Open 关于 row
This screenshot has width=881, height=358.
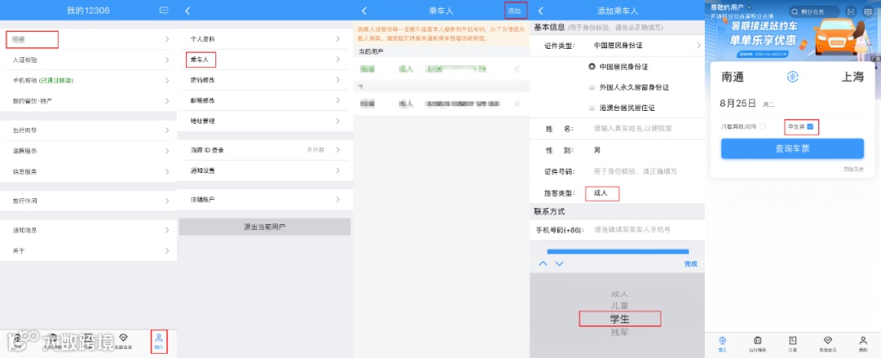(x=88, y=250)
